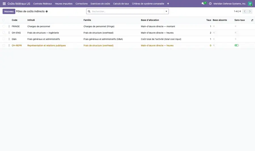The image size is (255, 151).
Task: Focus the Rechercher search field
Action: tap(128, 11)
